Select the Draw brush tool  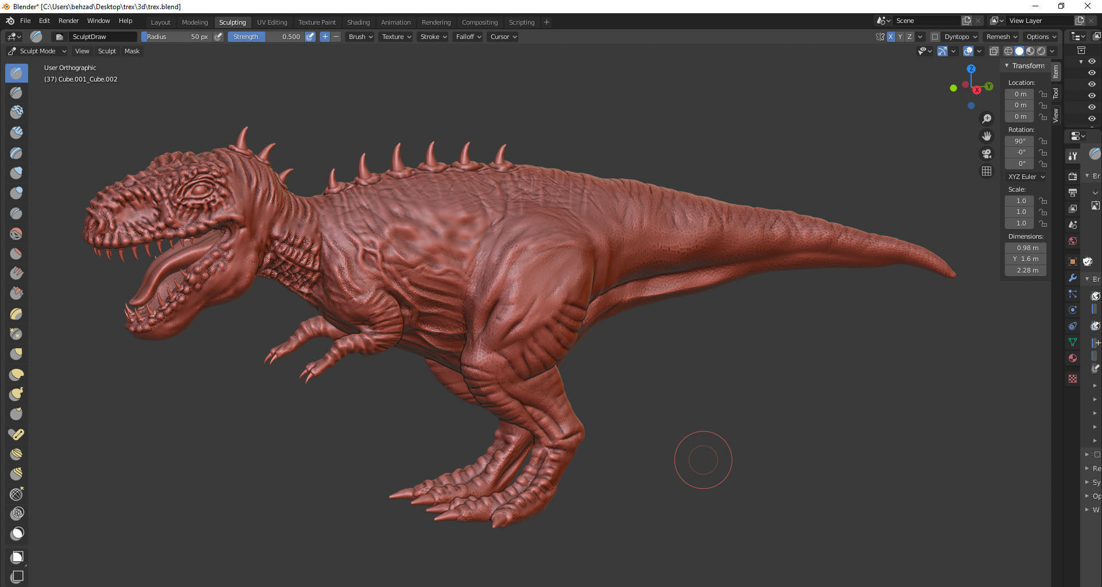(x=17, y=73)
